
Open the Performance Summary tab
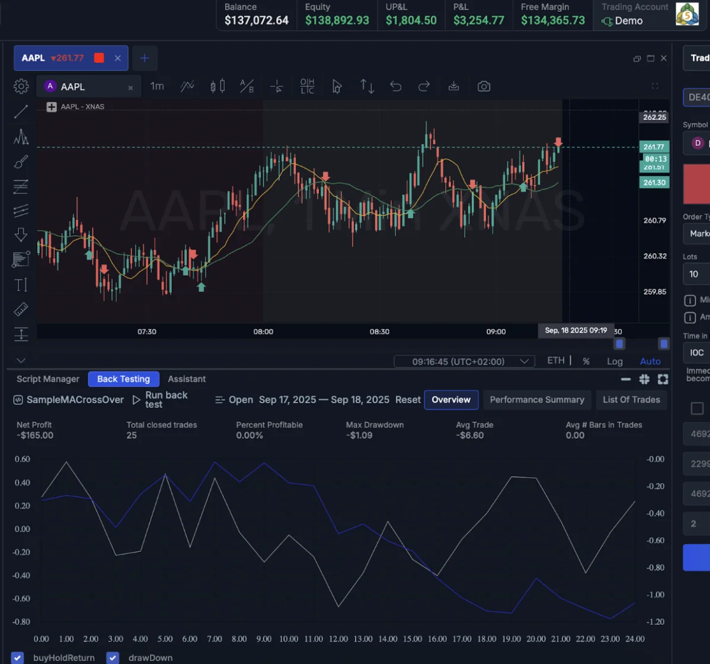click(537, 400)
